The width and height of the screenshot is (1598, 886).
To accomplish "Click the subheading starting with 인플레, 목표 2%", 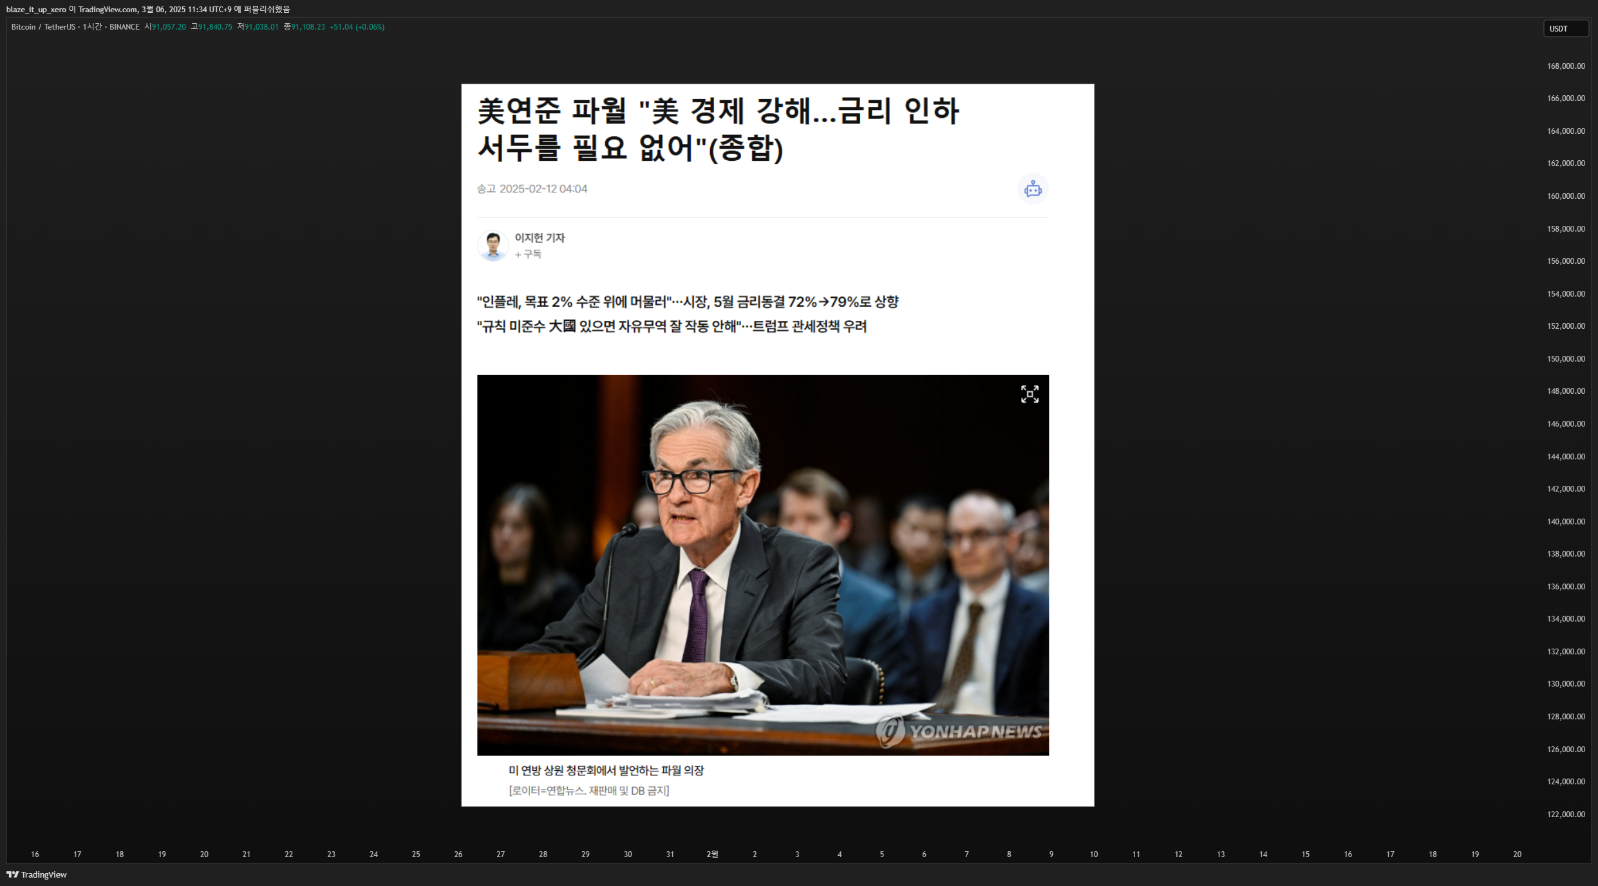I will 688,302.
